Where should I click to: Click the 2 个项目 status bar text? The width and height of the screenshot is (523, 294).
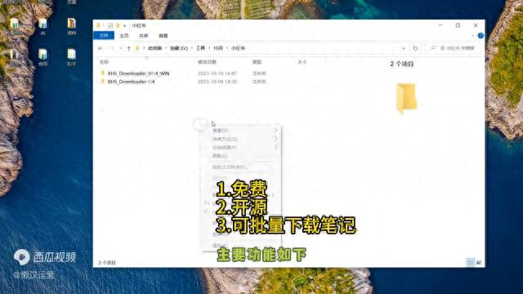click(x=107, y=263)
